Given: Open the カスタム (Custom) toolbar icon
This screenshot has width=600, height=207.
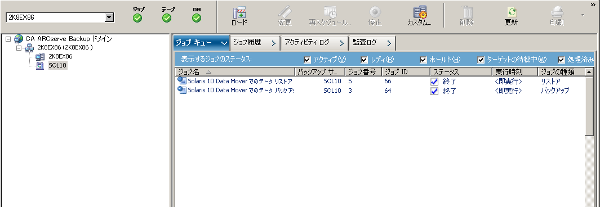Looking at the screenshot, I should tap(420, 12).
